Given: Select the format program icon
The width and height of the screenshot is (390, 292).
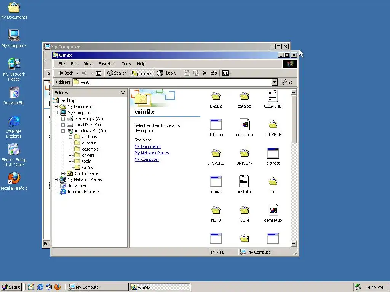Looking at the screenshot, I should [x=216, y=181].
